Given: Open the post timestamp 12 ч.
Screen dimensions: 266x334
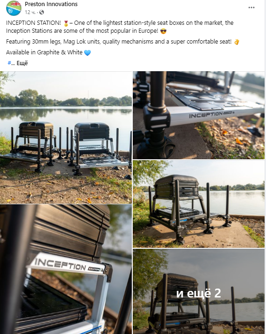Looking at the screenshot, I should 30,12.
